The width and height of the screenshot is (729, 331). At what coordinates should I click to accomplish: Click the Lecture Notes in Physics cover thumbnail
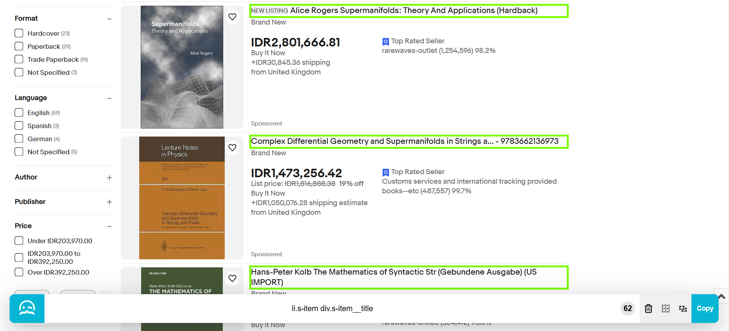[182, 198]
